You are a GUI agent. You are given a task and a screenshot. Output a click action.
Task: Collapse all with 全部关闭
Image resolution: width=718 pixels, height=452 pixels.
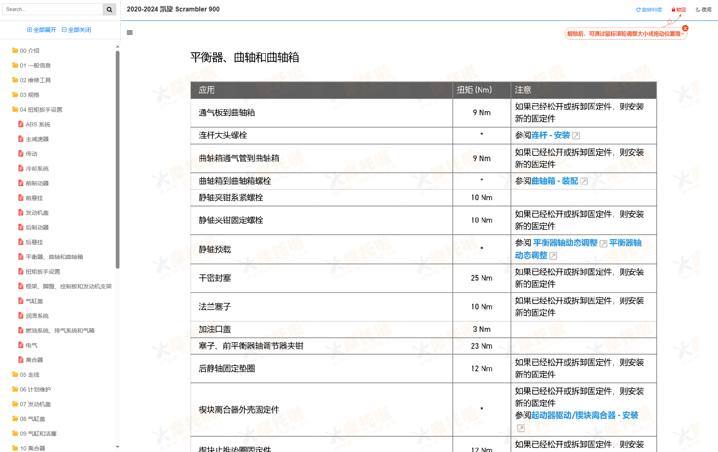tap(77, 30)
